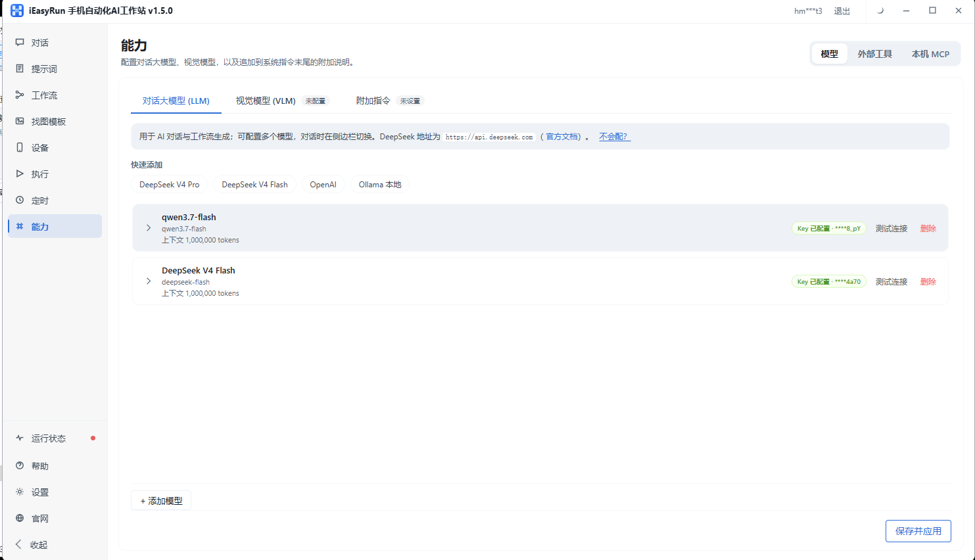Open the 附加指令 tab
Image resolution: width=975 pixels, height=560 pixels.
pos(373,101)
